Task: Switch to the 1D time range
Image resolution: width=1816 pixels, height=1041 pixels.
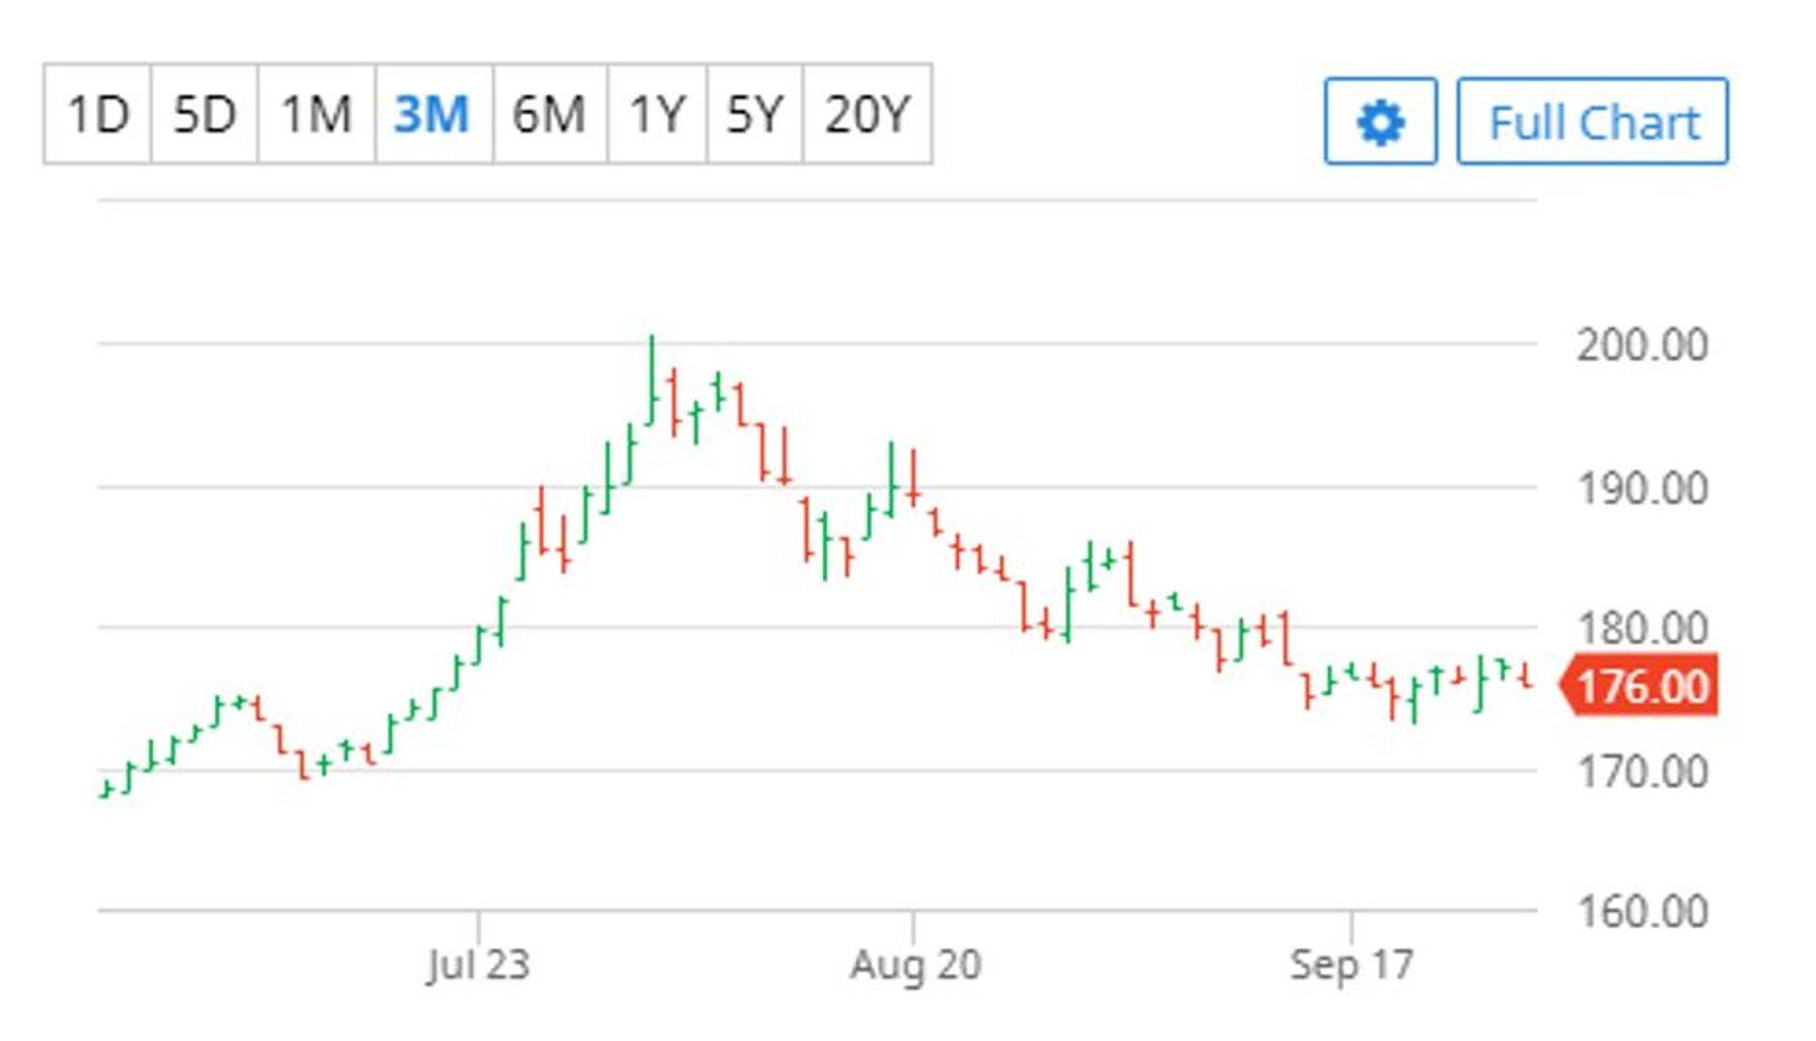Action: point(97,114)
